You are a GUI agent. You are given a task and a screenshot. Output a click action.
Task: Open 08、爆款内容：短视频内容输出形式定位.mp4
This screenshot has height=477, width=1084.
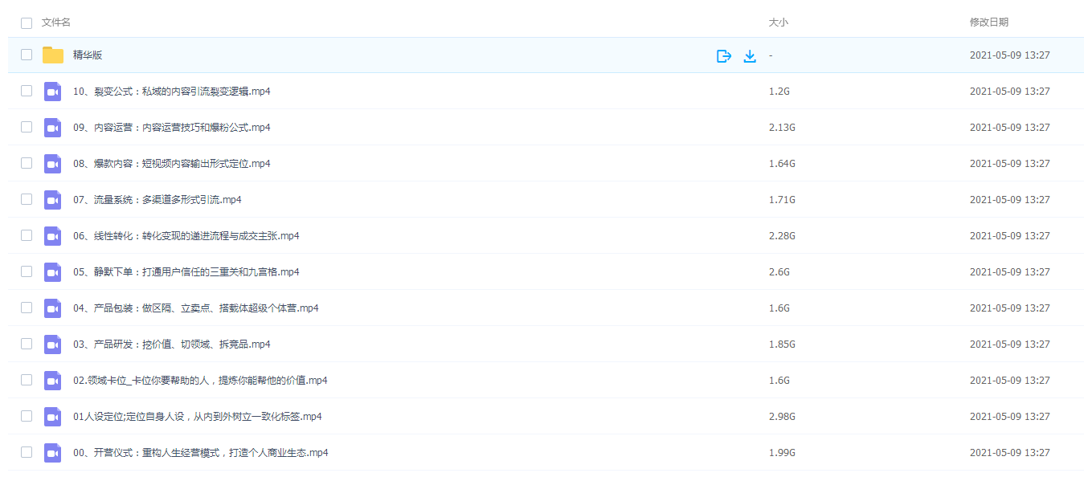172,164
